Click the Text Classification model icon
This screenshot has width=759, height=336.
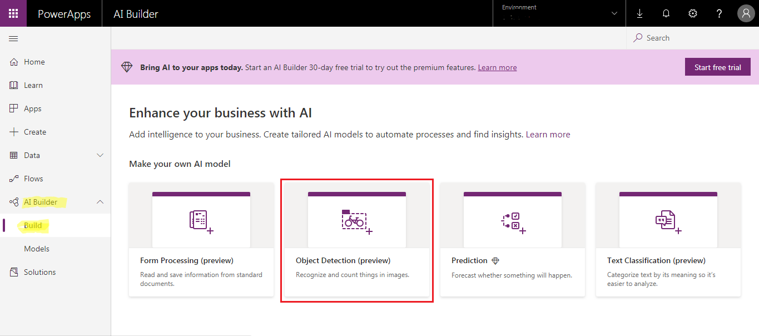(667, 220)
